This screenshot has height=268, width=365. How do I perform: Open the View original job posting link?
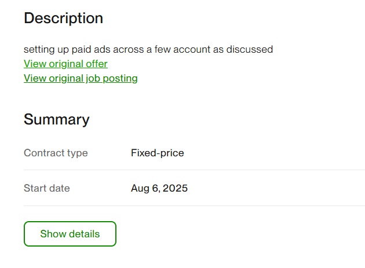[x=81, y=78]
